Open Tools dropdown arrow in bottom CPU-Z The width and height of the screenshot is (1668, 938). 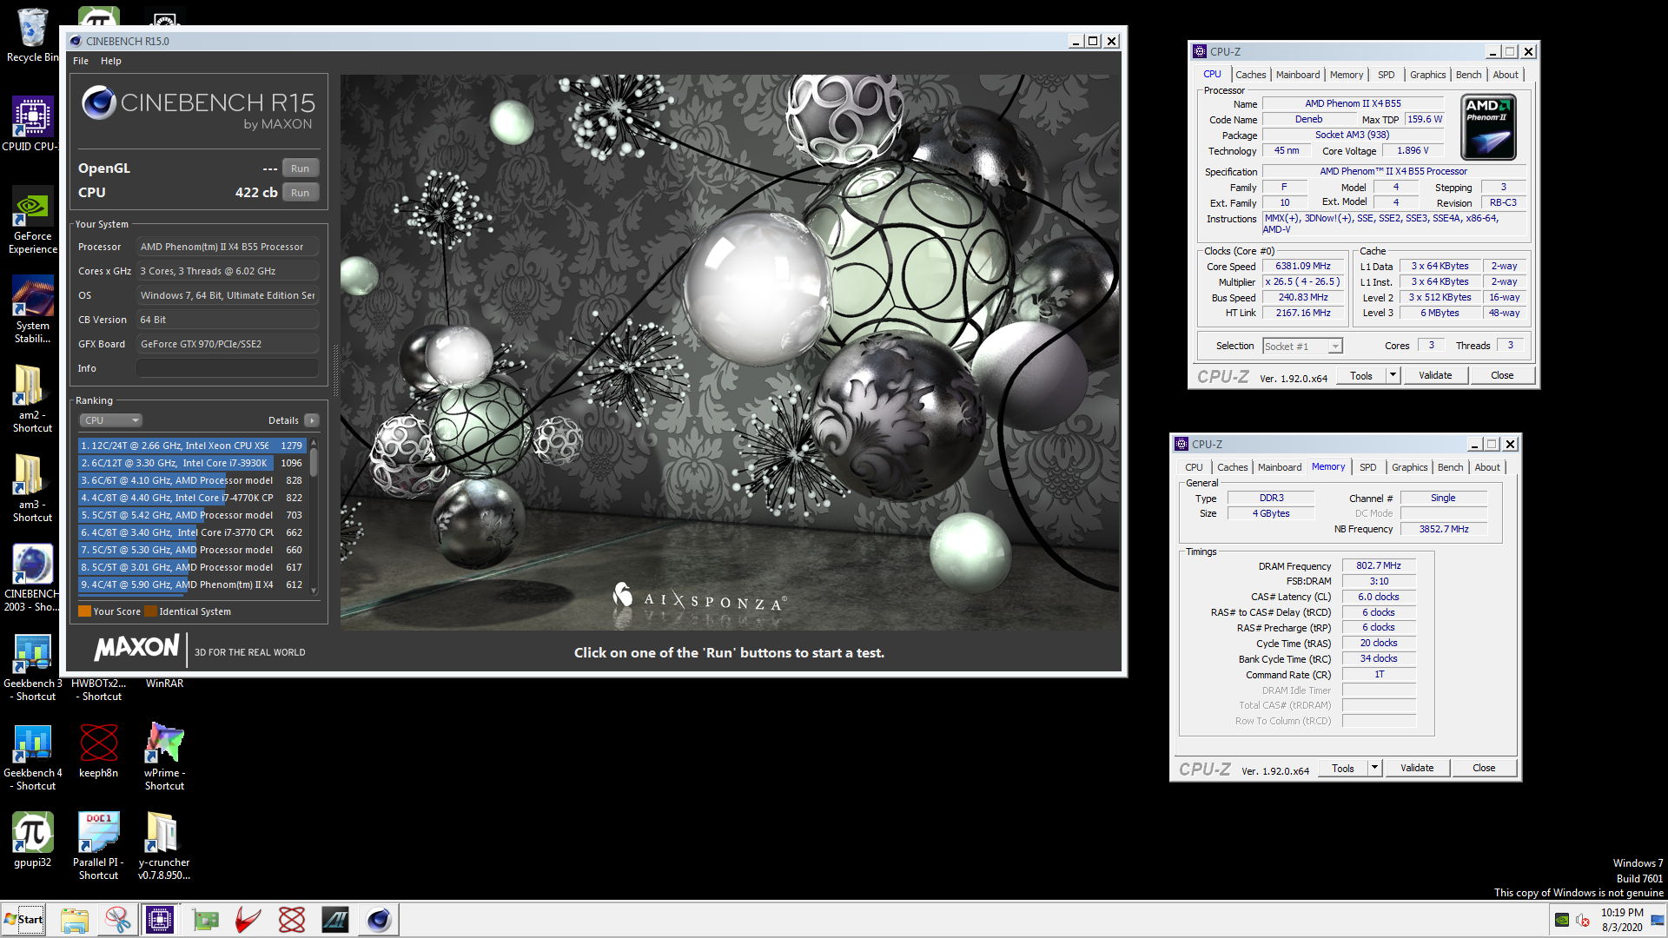1374,769
